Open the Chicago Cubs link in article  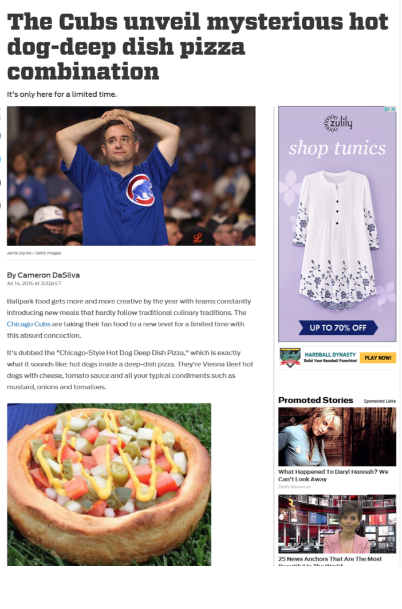point(29,324)
